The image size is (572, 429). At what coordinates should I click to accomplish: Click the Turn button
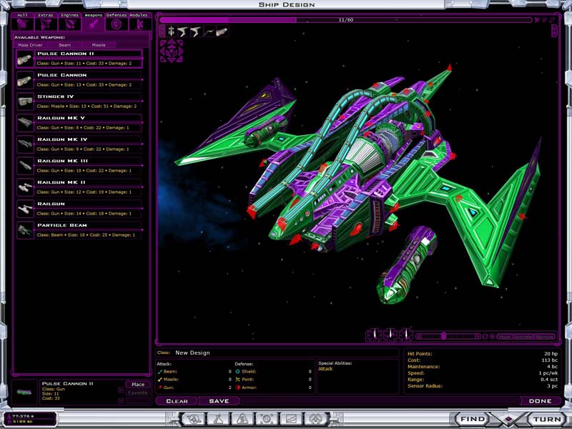[x=548, y=419]
